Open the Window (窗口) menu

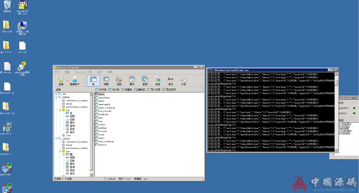[100, 72]
